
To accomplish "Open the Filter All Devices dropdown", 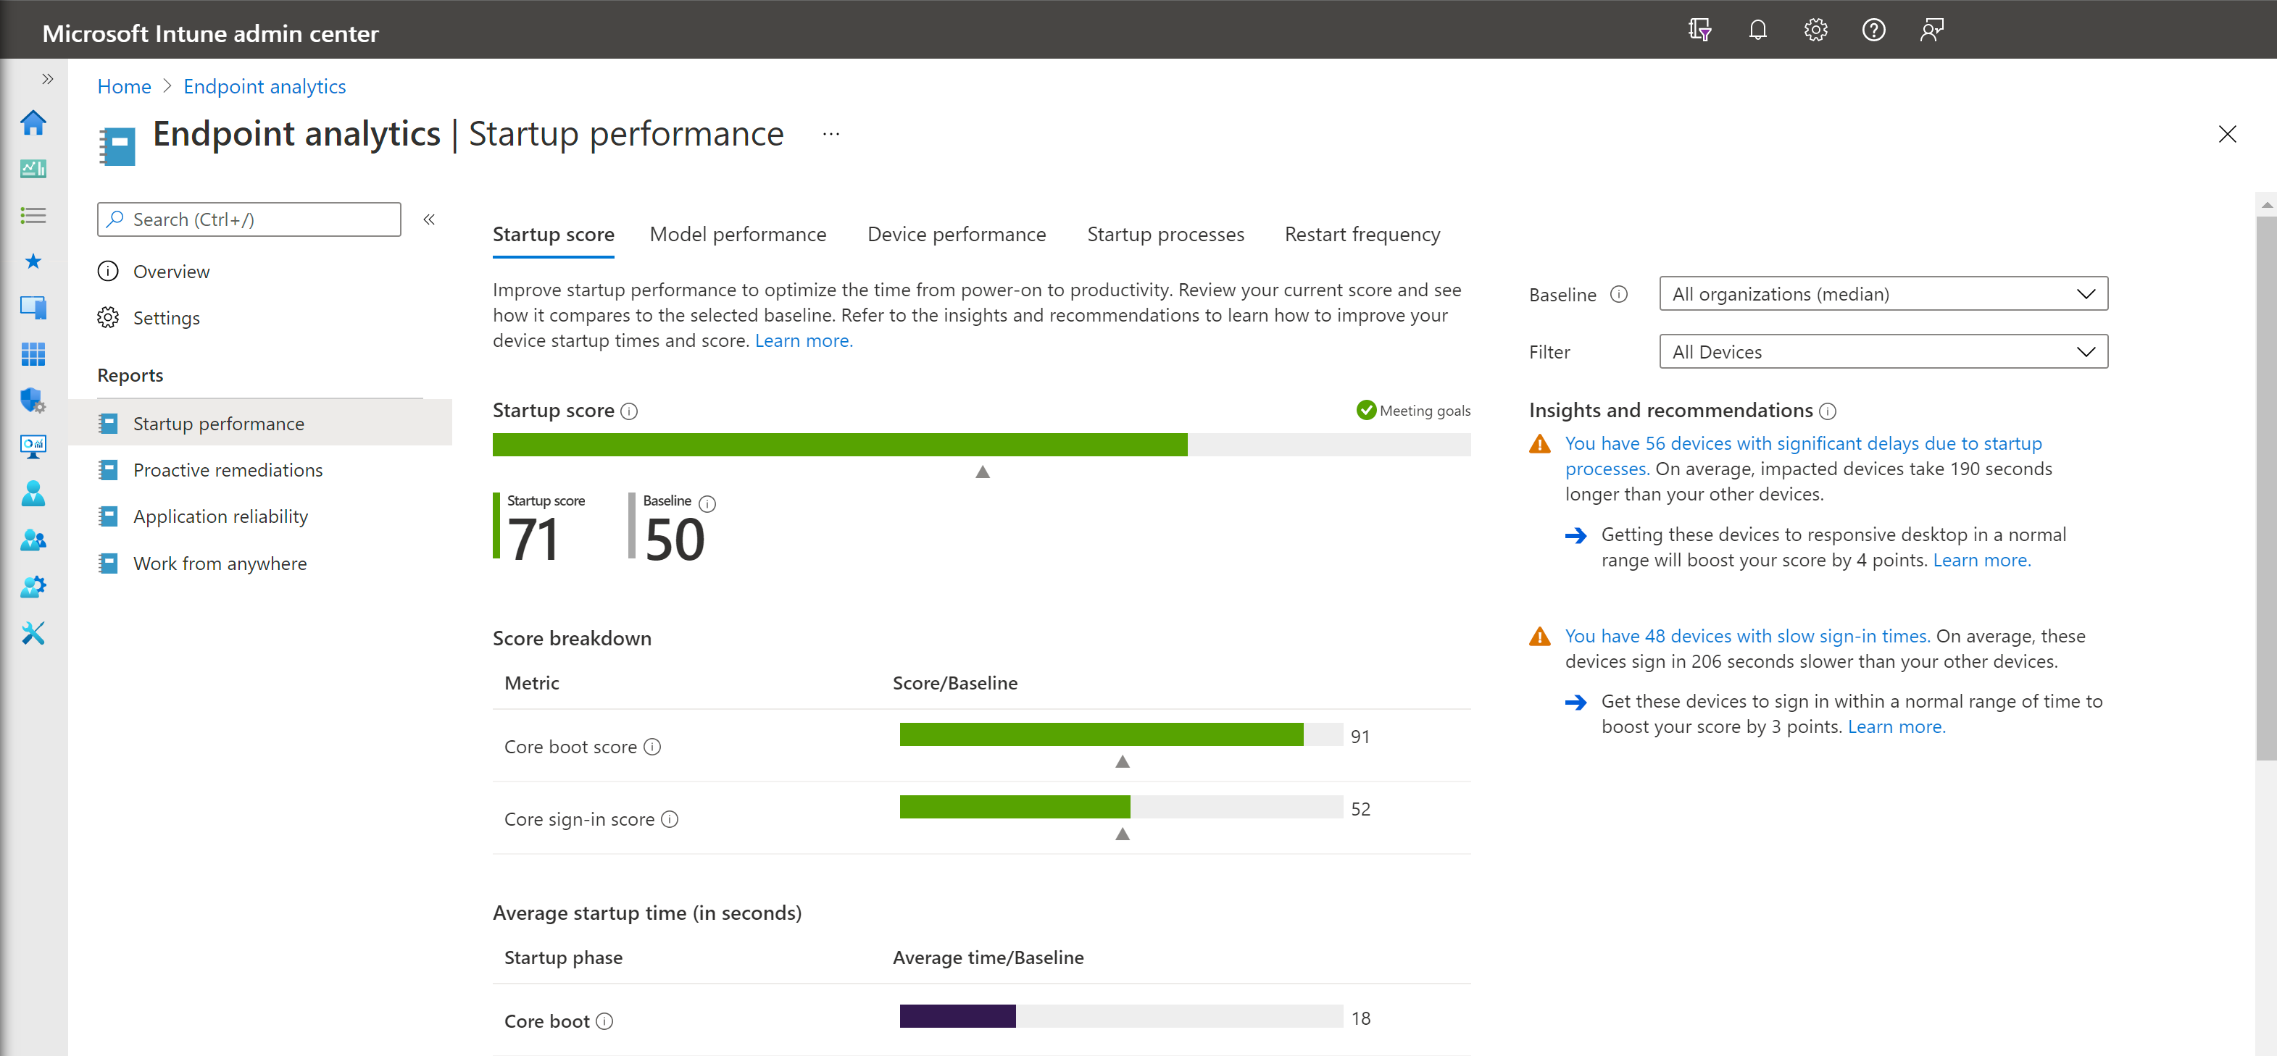I will tap(1883, 352).
